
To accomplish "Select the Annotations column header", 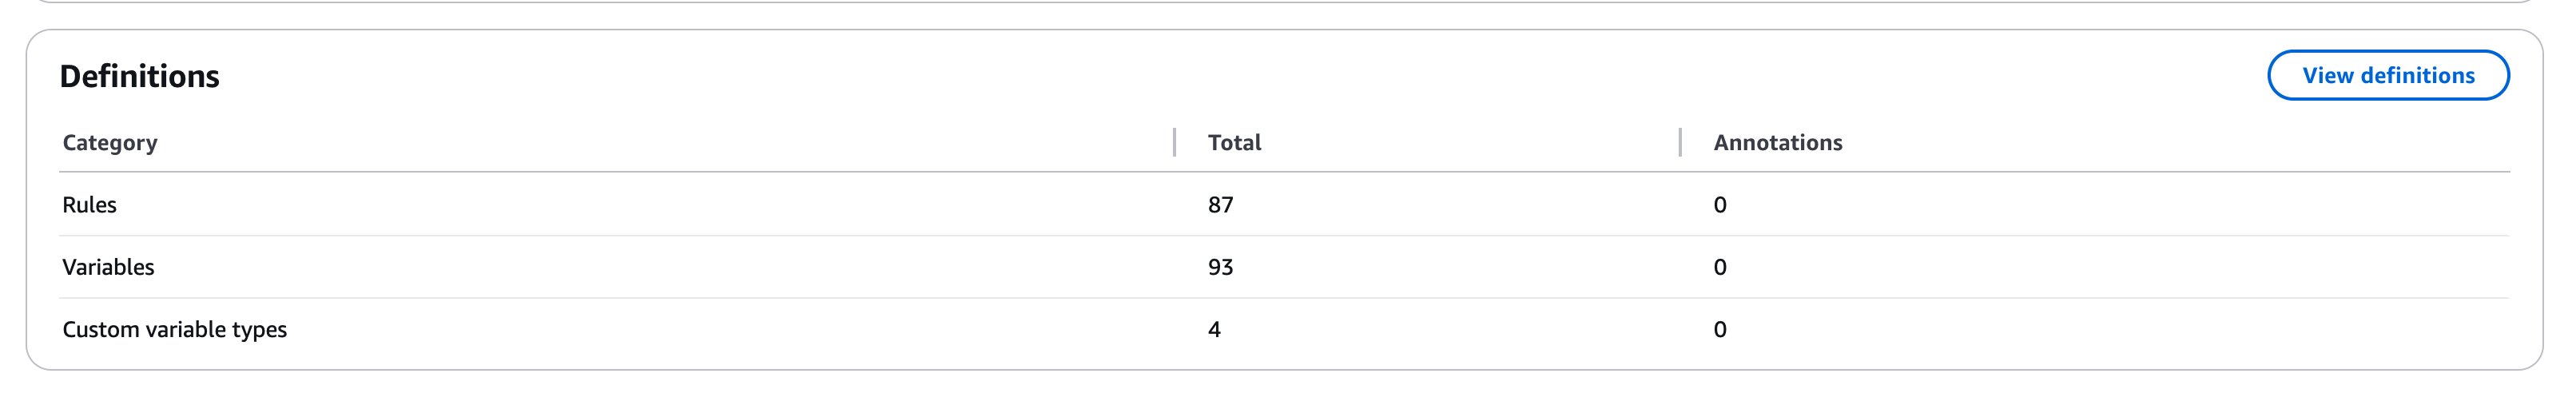I will tap(1777, 143).
